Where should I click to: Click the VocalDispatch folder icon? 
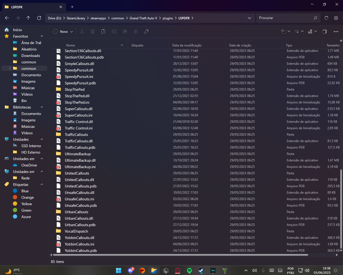point(58,231)
